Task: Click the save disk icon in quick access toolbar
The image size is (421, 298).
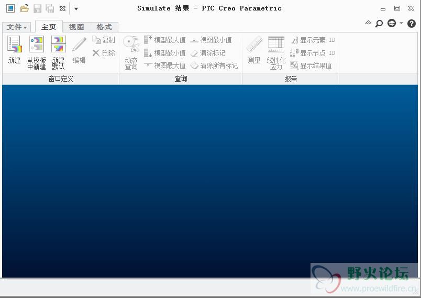Action: [x=37, y=8]
